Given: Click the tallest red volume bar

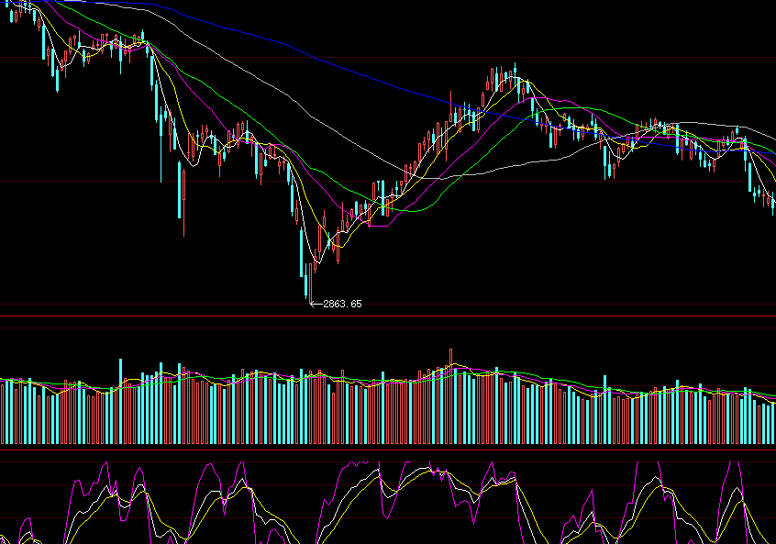Looking at the screenshot, I should click(x=451, y=396).
